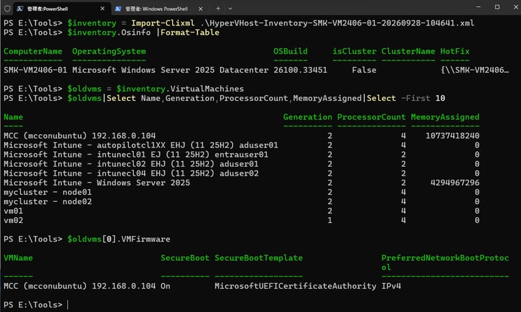
Task: Click the MCC (mcconubuntu) row in the VM list
Action: 241,136
